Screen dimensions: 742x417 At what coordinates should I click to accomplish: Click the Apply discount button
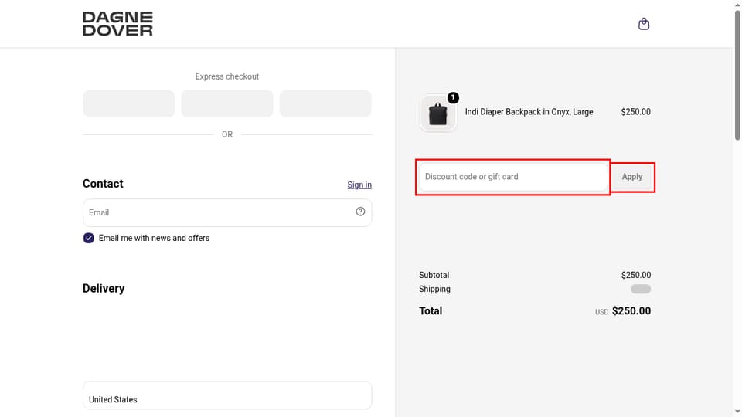pos(632,177)
